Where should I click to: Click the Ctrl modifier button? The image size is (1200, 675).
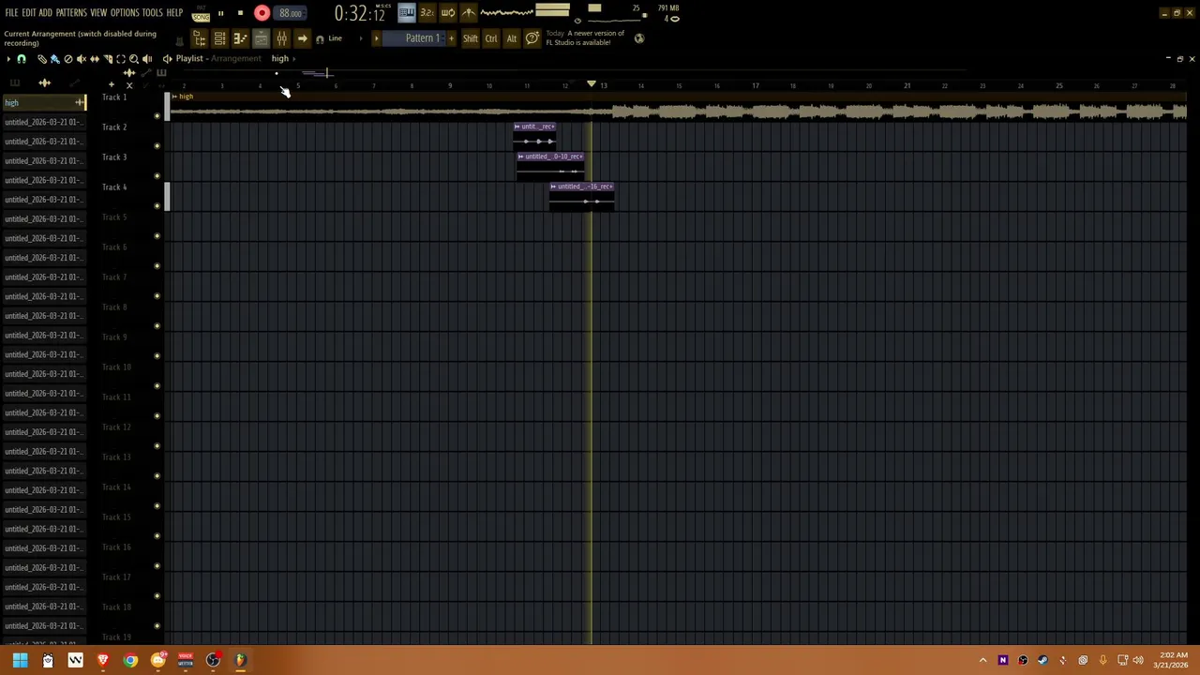[x=491, y=38]
